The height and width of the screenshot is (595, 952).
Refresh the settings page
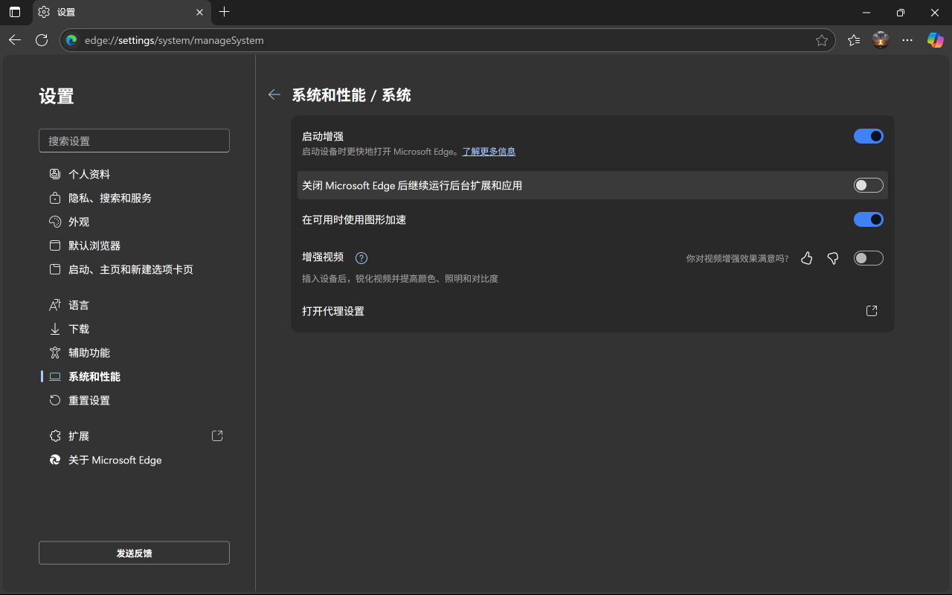[42, 40]
